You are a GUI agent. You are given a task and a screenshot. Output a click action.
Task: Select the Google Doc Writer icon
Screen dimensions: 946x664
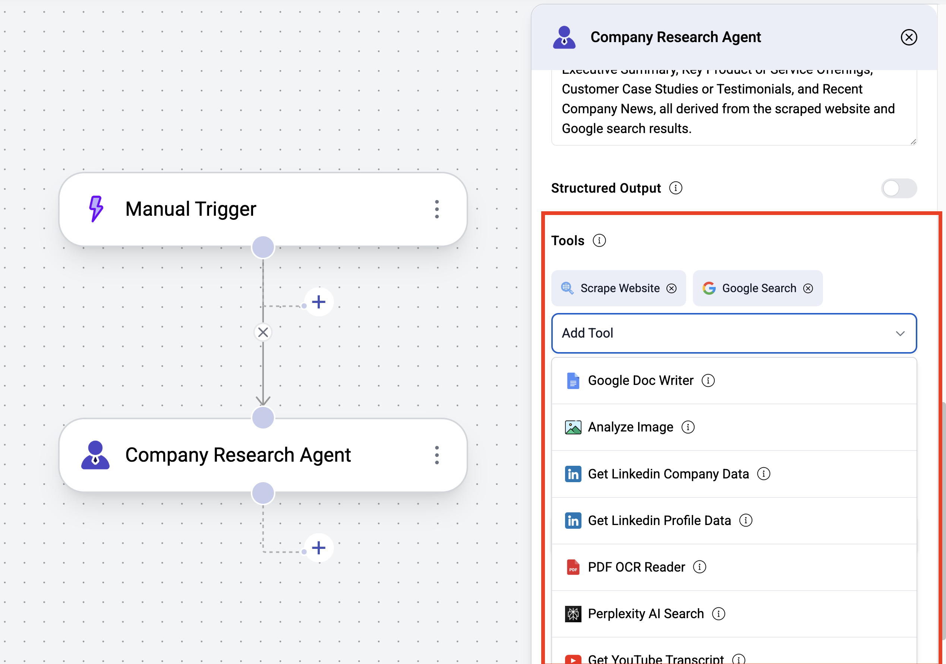pos(573,380)
